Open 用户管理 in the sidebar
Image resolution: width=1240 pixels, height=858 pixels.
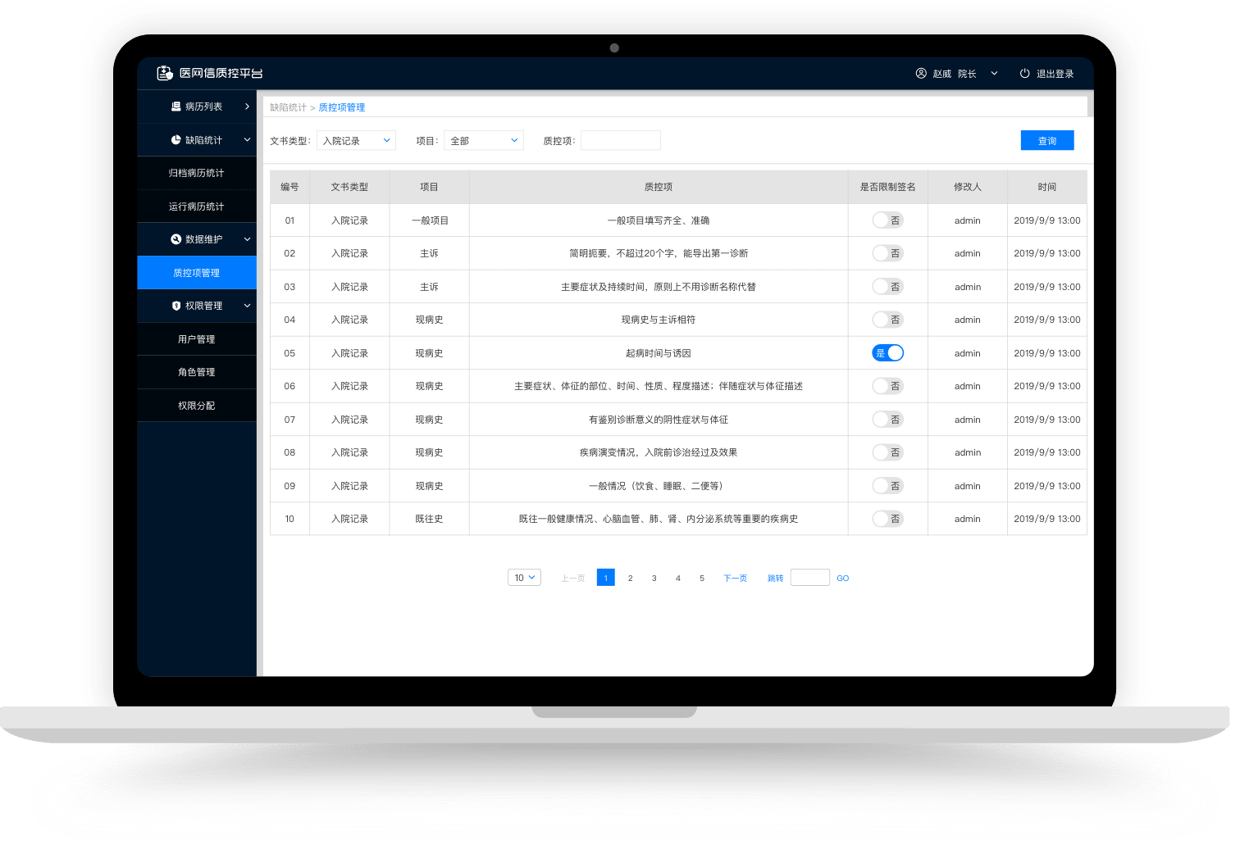point(197,339)
